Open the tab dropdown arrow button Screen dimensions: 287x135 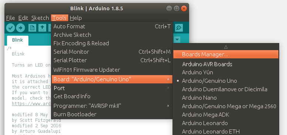tap(177, 39)
